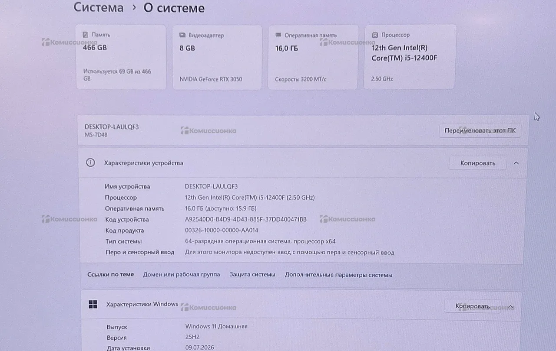Go back to the "Система" breadcrumb
This screenshot has height=351, width=556.
pos(99,8)
